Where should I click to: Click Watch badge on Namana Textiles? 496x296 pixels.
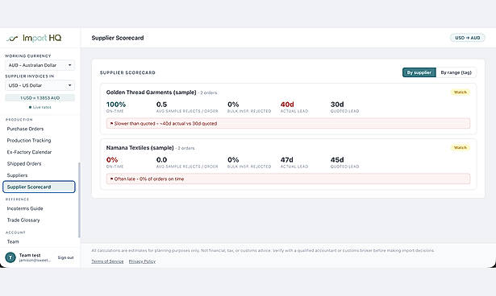[x=461, y=148]
